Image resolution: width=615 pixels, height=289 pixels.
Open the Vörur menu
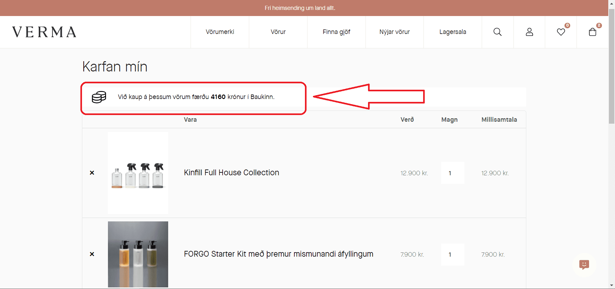pos(278,32)
